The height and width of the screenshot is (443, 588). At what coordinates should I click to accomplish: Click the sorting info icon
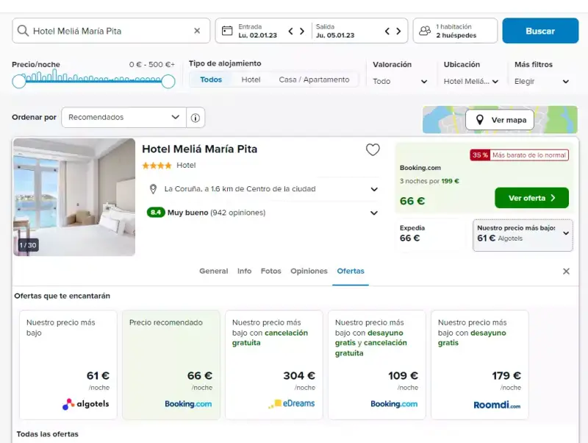(x=196, y=118)
